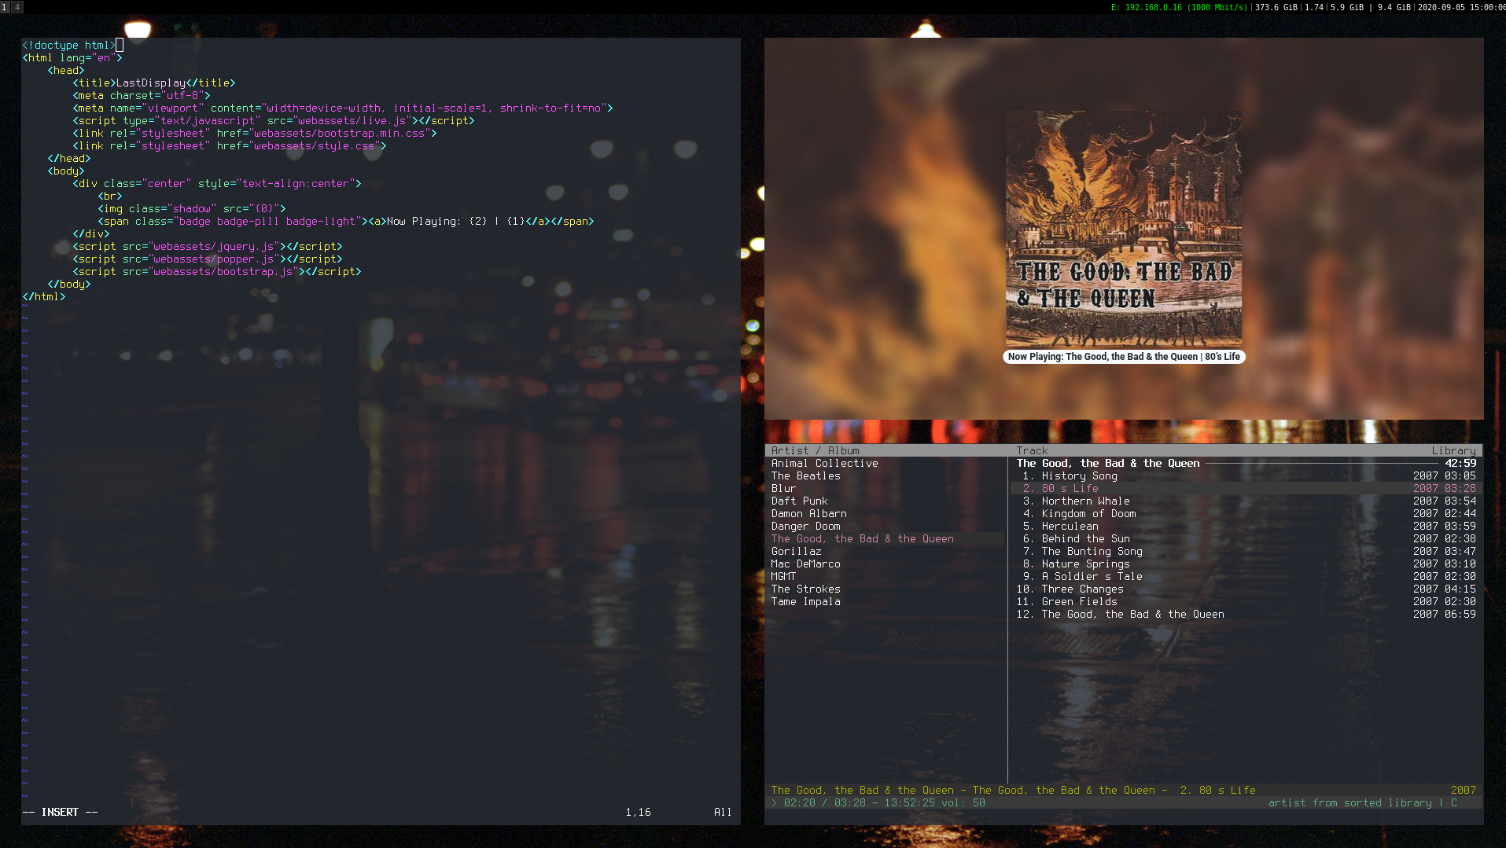Click the date and time in status bar
The image size is (1506, 848).
tap(1461, 7)
